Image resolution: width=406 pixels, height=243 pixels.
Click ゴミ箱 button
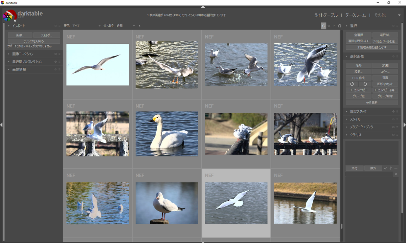point(385,65)
